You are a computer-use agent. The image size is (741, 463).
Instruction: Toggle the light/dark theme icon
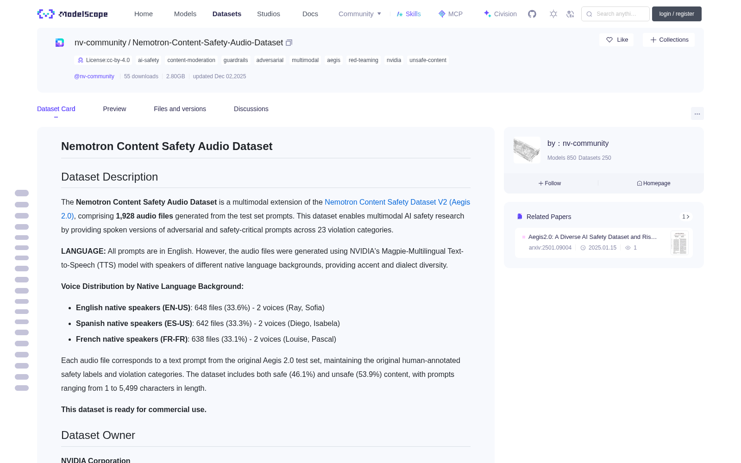point(553,14)
